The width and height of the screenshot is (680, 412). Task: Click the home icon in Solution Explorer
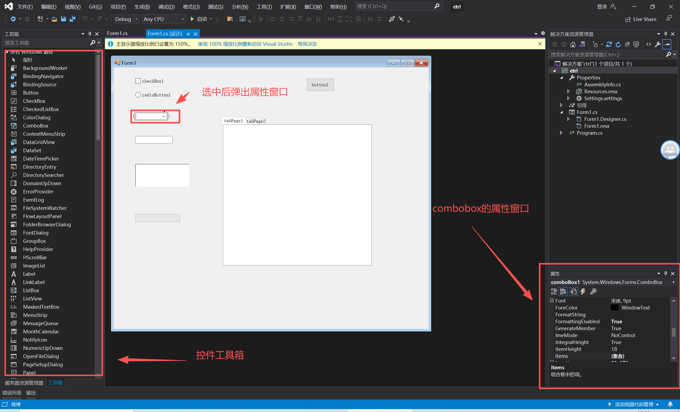click(573, 44)
